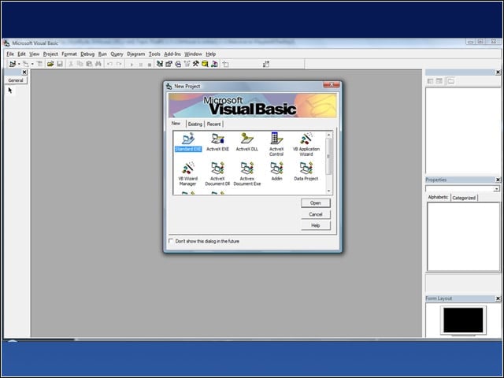Click View Code icon in Project Explorer
Image resolution: width=504 pixels, height=378 pixels.
click(x=431, y=81)
